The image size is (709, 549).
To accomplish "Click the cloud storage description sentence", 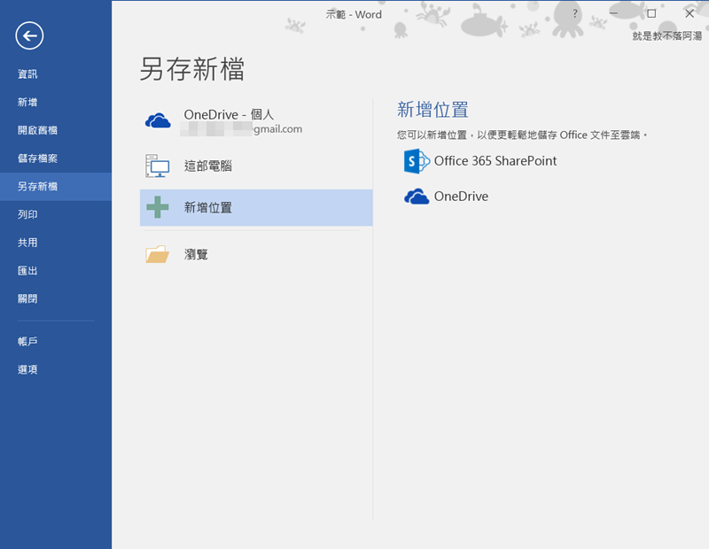I will click(522, 135).
